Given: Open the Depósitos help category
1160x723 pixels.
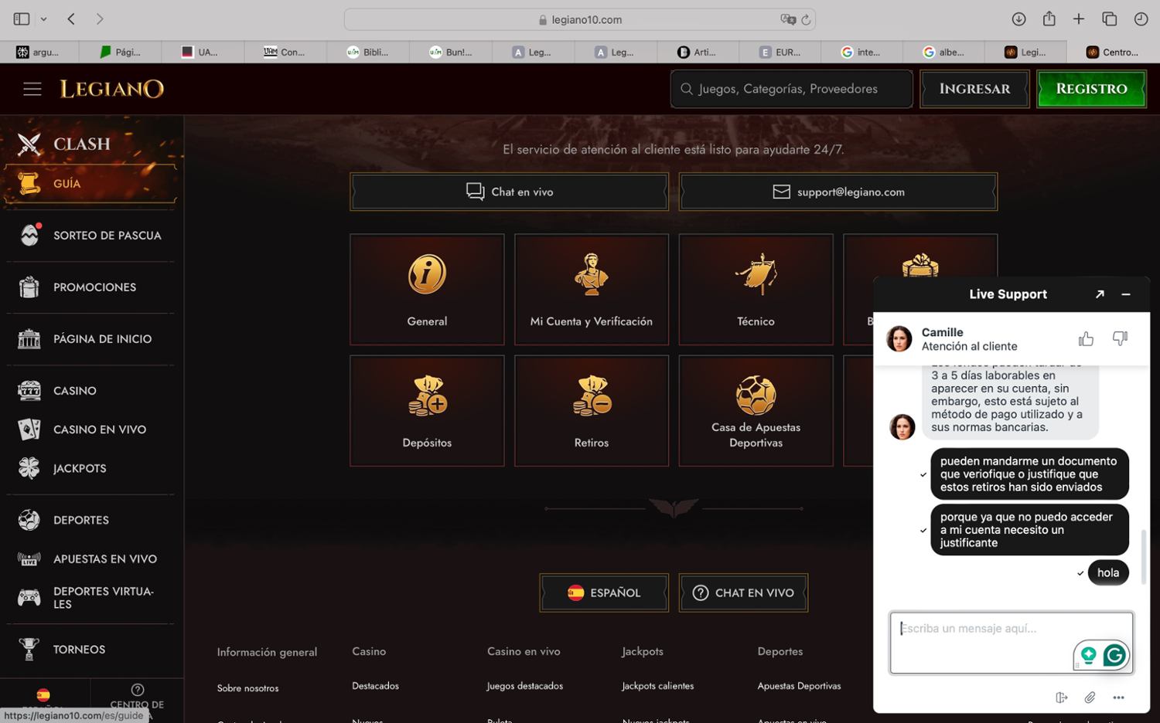Looking at the screenshot, I should pos(427,411).
